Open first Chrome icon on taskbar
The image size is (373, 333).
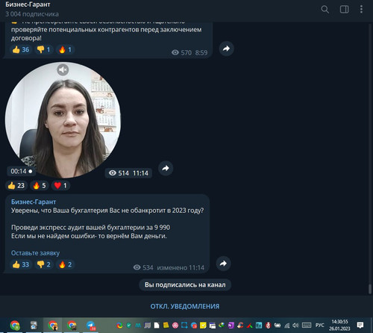click(15, 326)
